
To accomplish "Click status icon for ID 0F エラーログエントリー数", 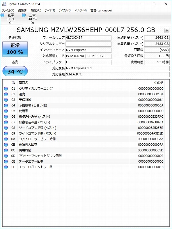I will [x=6, y=167].
